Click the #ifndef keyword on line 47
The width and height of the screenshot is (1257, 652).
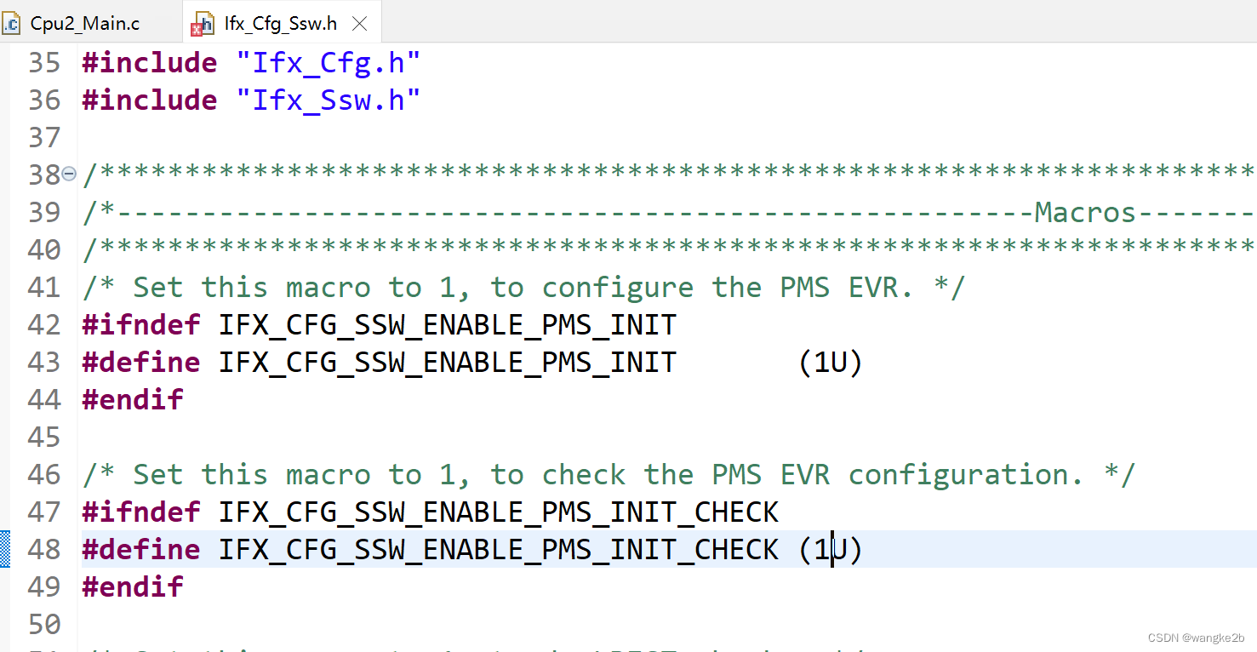coord(140,512)
